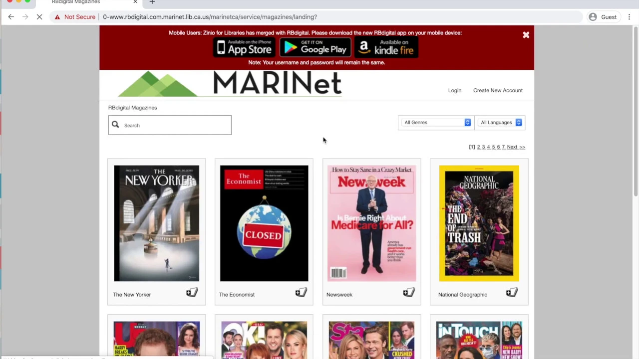Check out The Economist via plus icon
The height and width of the screenshot is (359, 639).
click(x=301, y=293)
